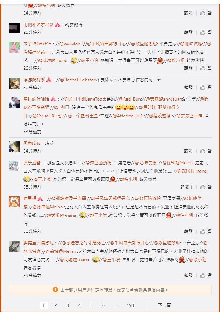Like 猫里橘's repost from 36分鐘前

click(206, 231)
